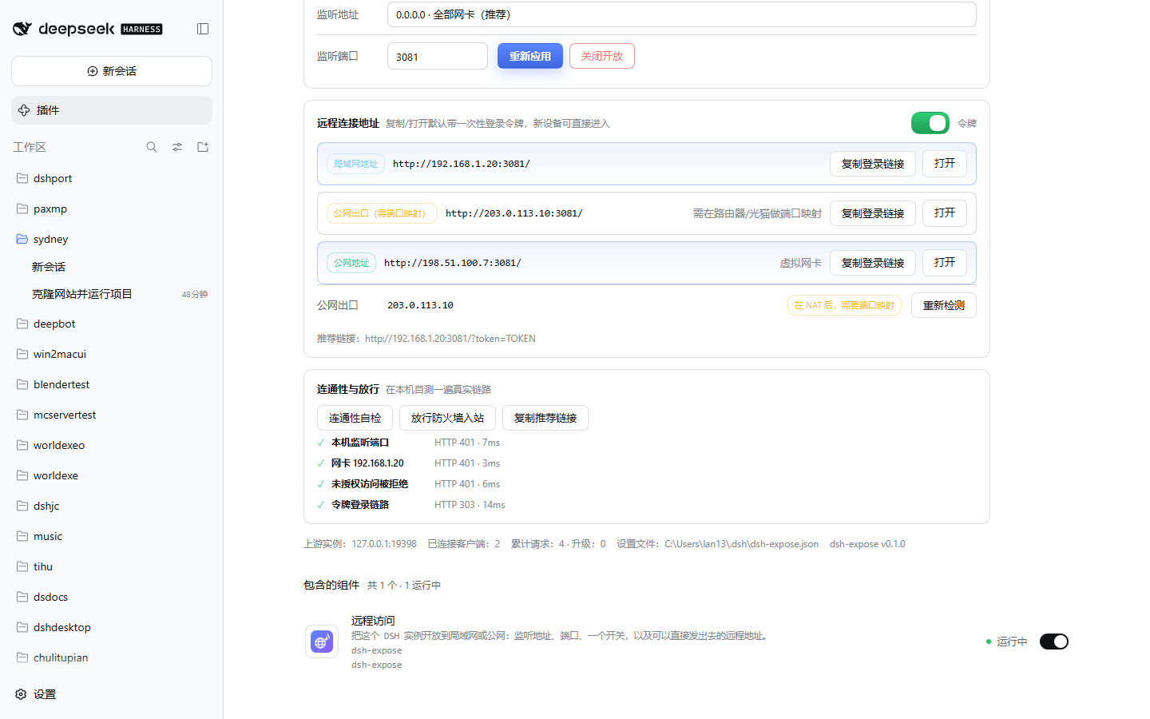Add new workspace folder icon
1150x719 pixels.
(203, 147)
